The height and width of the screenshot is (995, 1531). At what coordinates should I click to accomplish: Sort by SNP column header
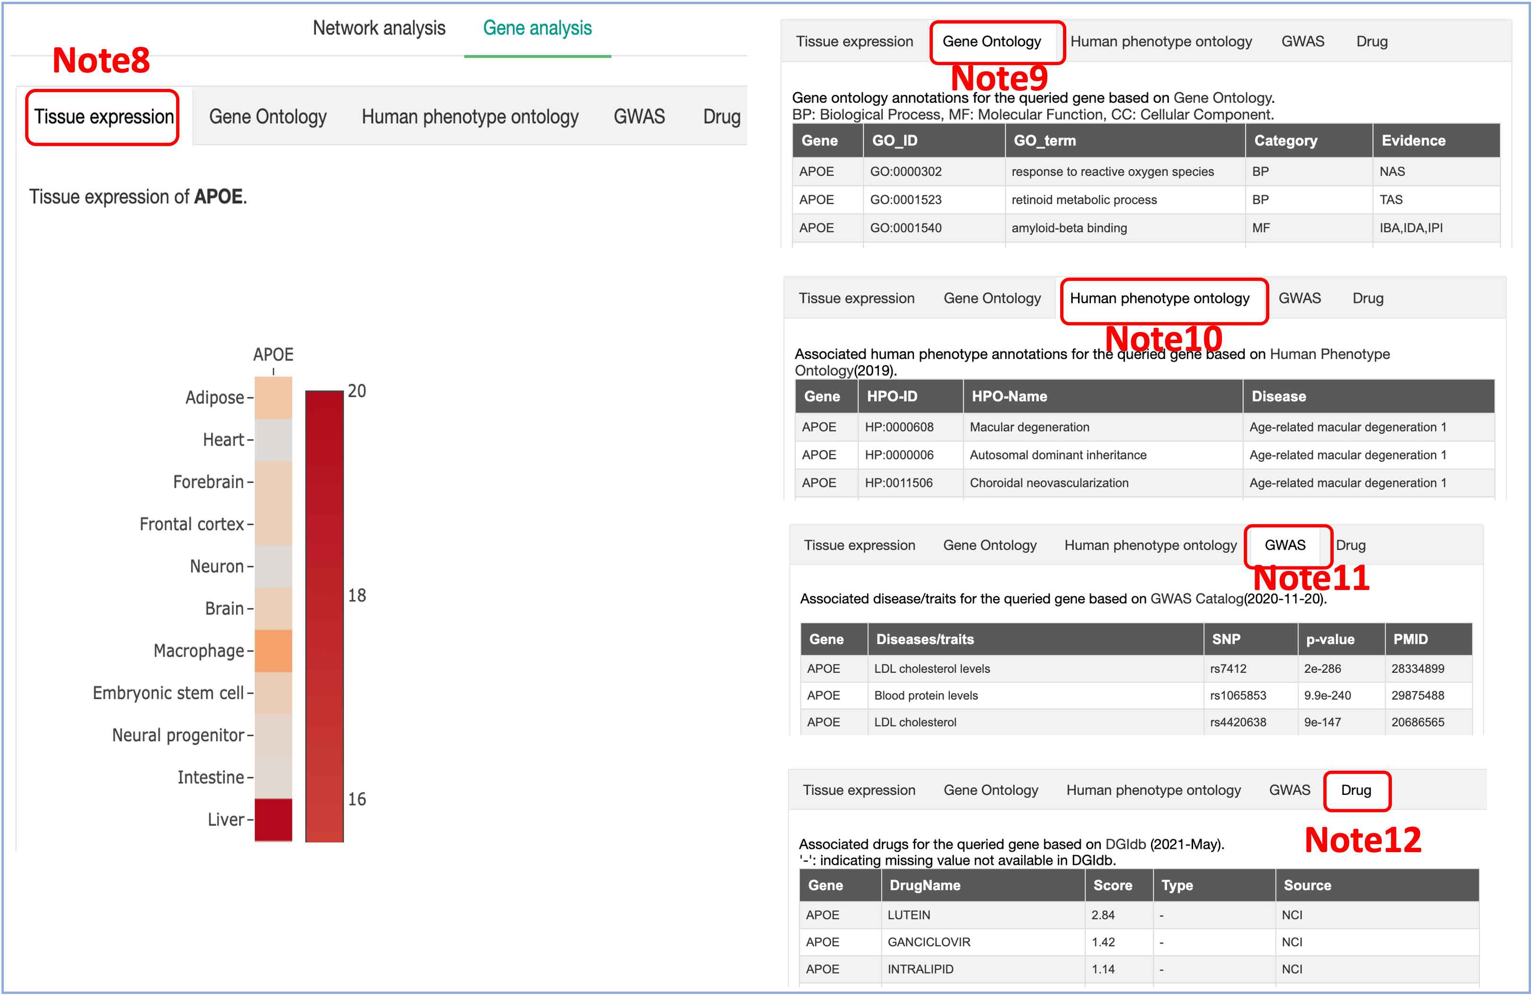click(1250, 639)
